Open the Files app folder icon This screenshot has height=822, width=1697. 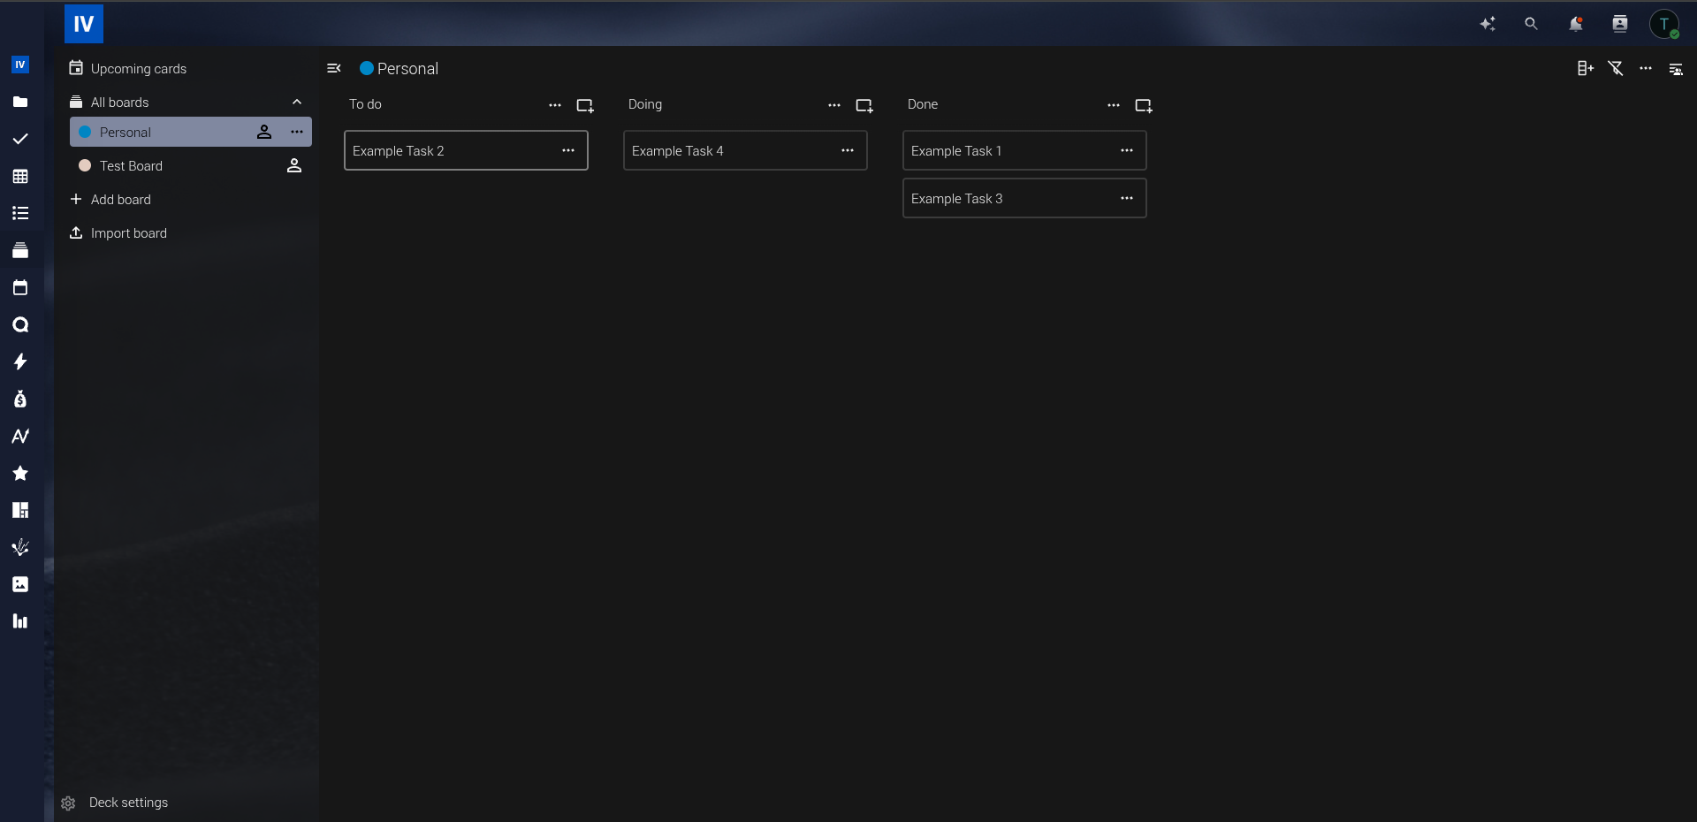point(20,102)
